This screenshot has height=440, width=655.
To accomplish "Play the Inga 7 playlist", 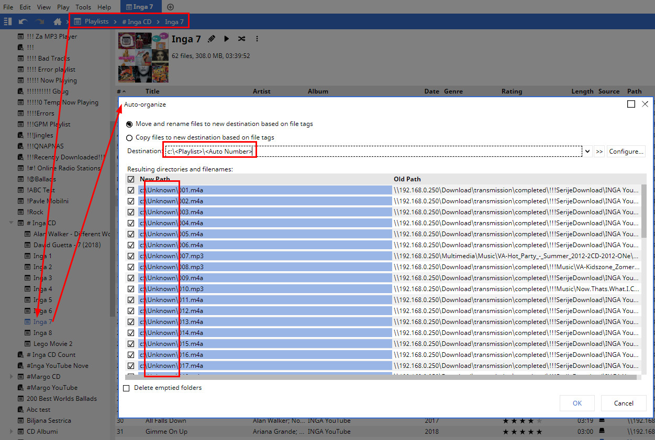I will click(226, 39).
